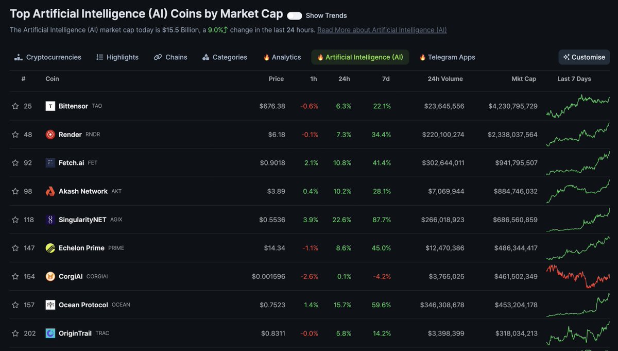The height and width of the screenshot is (351, 618).
Task: Star OriginTrail as favorite
Action: tap(15, 333)
